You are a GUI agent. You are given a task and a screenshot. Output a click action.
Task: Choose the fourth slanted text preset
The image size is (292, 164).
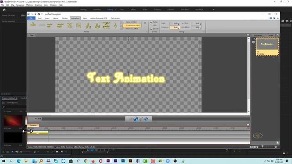60,26
